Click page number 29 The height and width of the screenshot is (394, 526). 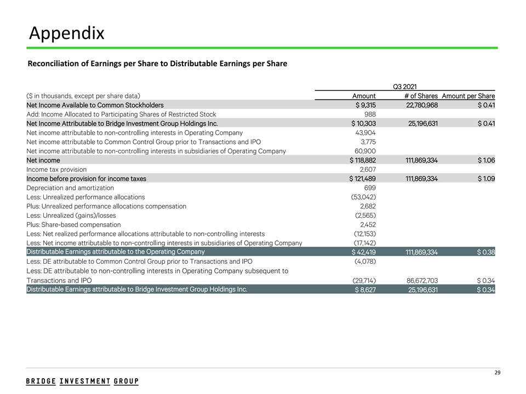click(x=498, y=373)
